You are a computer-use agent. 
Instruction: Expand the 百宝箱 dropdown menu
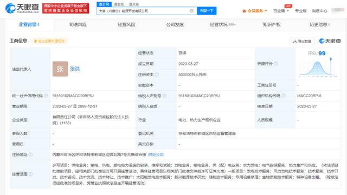281,11
